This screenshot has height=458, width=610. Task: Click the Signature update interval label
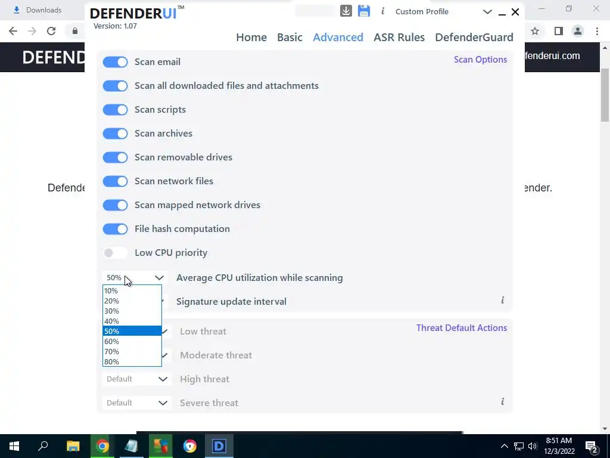click(x=232, y=301)
